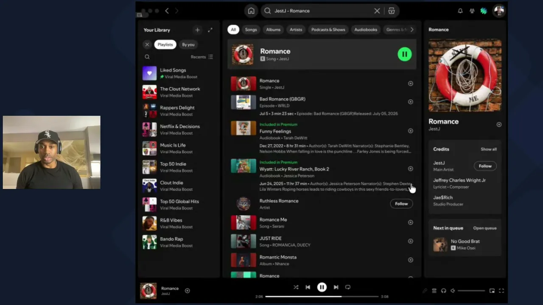Switch to the Audiobooks filter tab
Viewport: 543px width, 305px height.
click(x=366, y=30)
